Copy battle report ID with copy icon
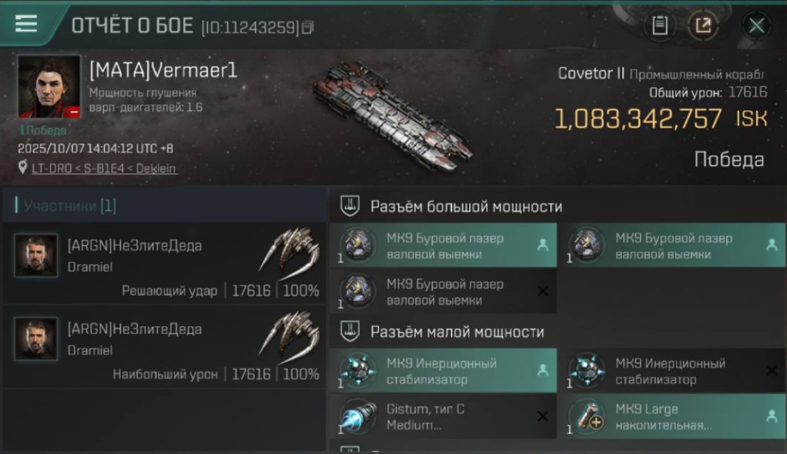This screenshot has height=454, width=787. pos(308,27)
